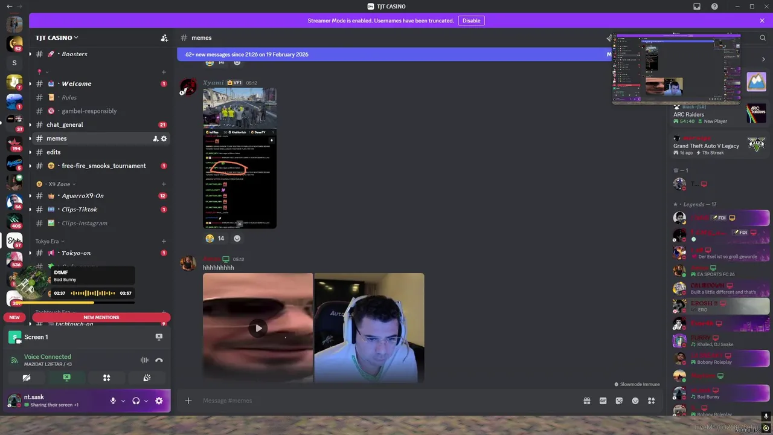Open the ARC Raiders activity card
The width and height of the screenshot is (773, 435).
pos(719,114)
